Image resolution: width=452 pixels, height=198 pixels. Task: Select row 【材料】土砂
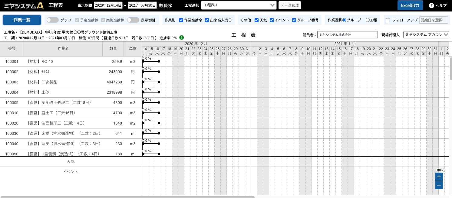[x=71, y=92]
